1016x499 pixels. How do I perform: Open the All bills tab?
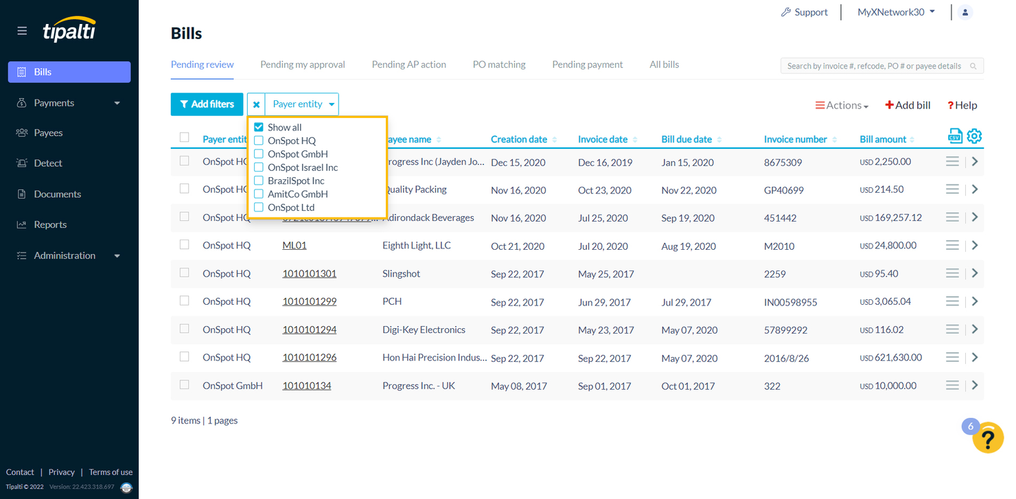click(664, 64)
